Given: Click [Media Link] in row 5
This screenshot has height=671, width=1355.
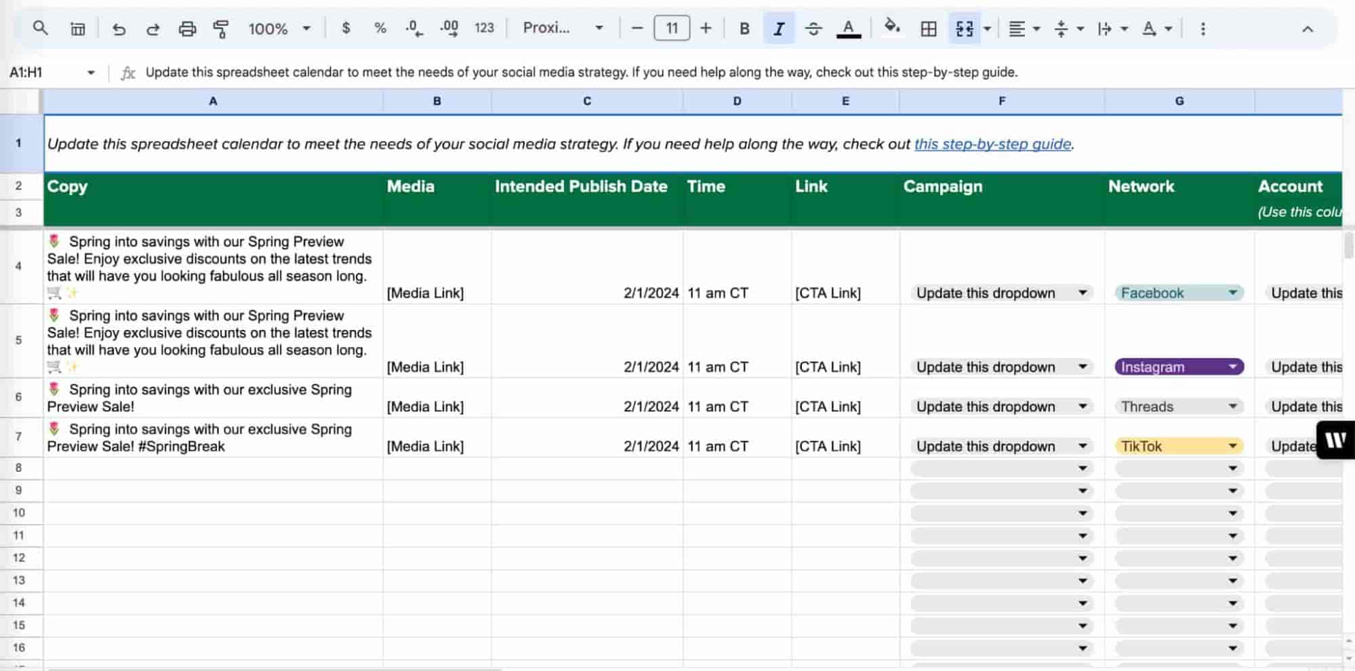Looking at the screenshot, I should coord(425,367).
